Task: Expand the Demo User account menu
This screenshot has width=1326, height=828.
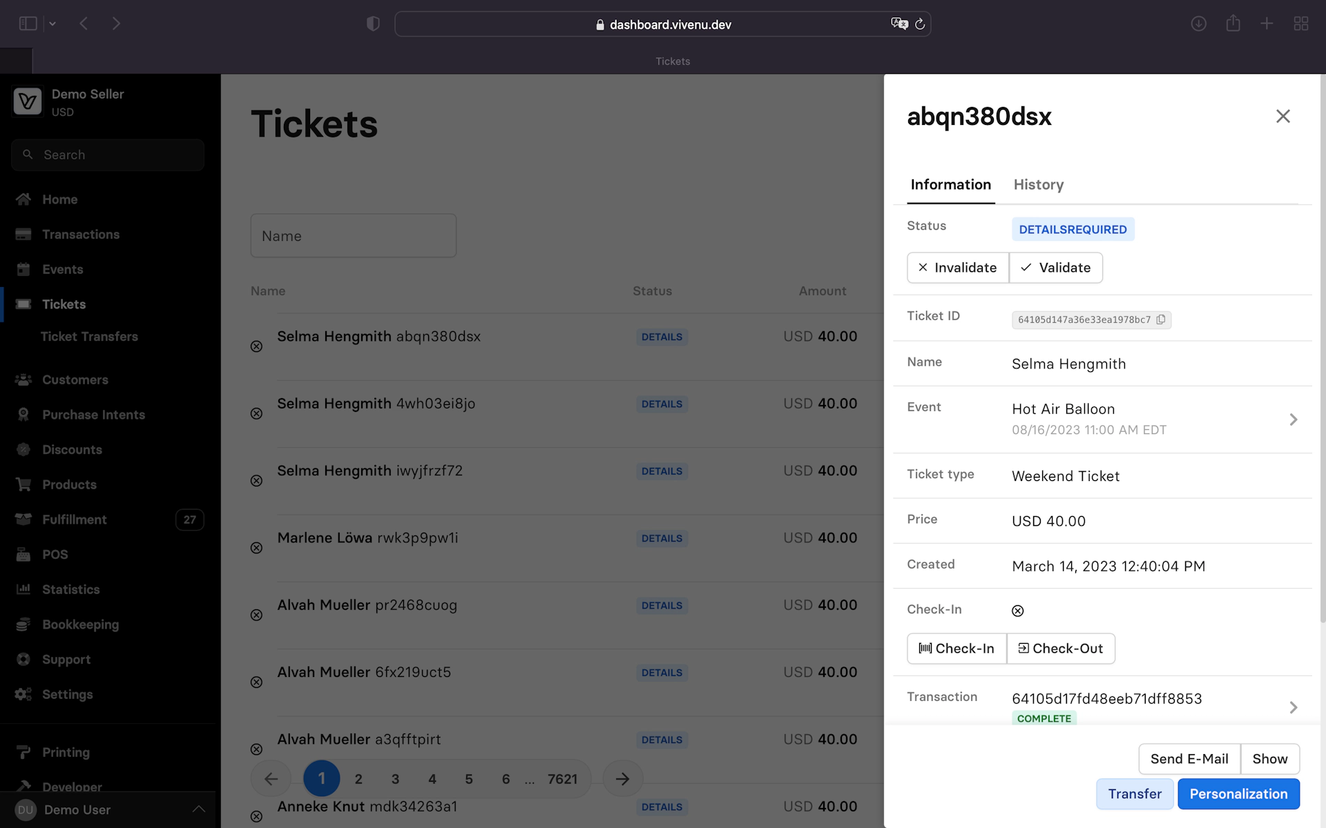Action: coord(198,809)
